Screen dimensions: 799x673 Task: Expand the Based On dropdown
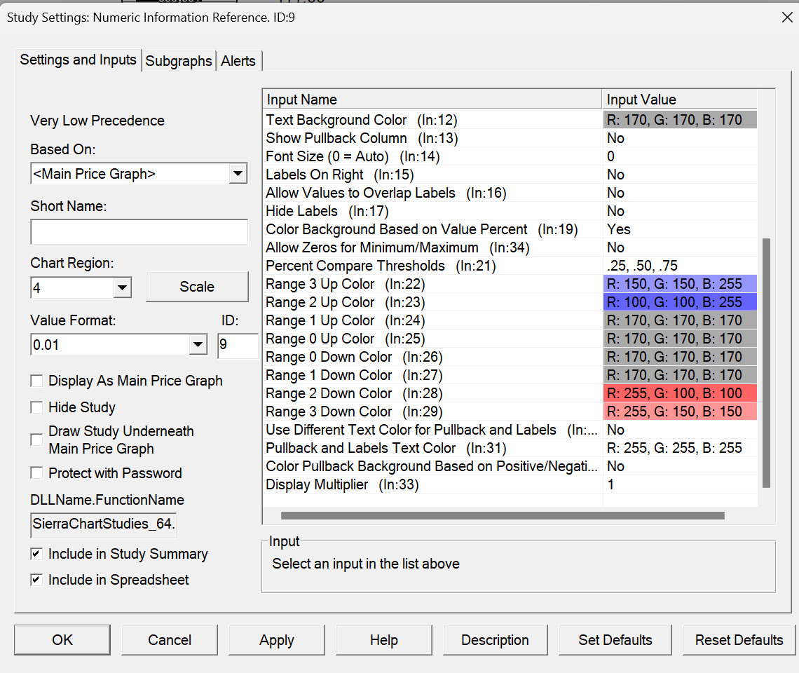point(238,173)
